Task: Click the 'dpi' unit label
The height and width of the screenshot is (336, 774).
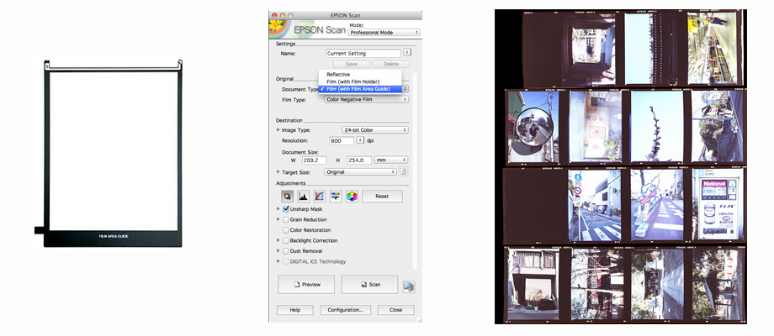Action: [370, 141]
